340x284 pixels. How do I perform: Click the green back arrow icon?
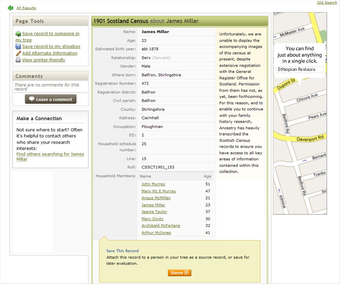point(11,8)
